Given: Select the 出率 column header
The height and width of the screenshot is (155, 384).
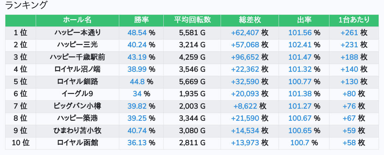Looking at the screenshot, I should pos(304,20).
